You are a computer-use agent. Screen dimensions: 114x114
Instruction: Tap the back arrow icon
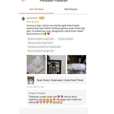[x=23, y=1]
